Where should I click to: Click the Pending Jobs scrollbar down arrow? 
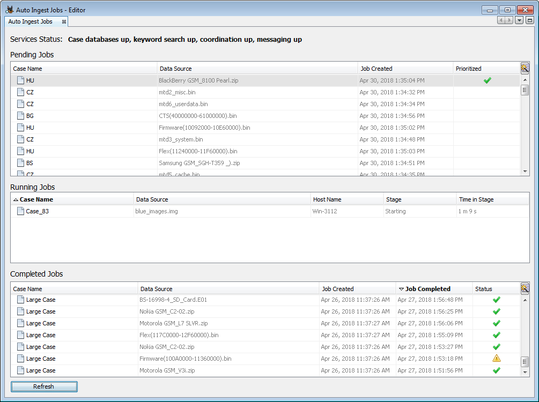point(526,170)
